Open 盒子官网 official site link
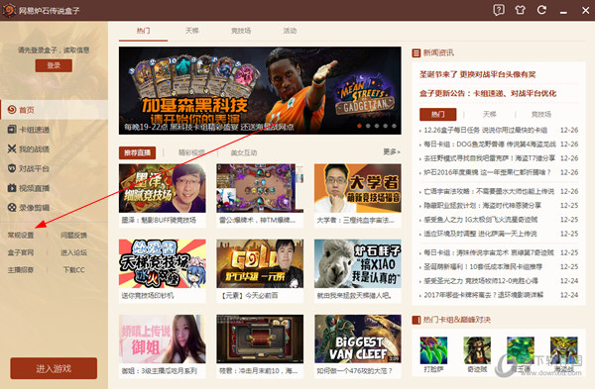Image resolution: width=595 pixels, height=389 pixels. (x=21, y=252)
